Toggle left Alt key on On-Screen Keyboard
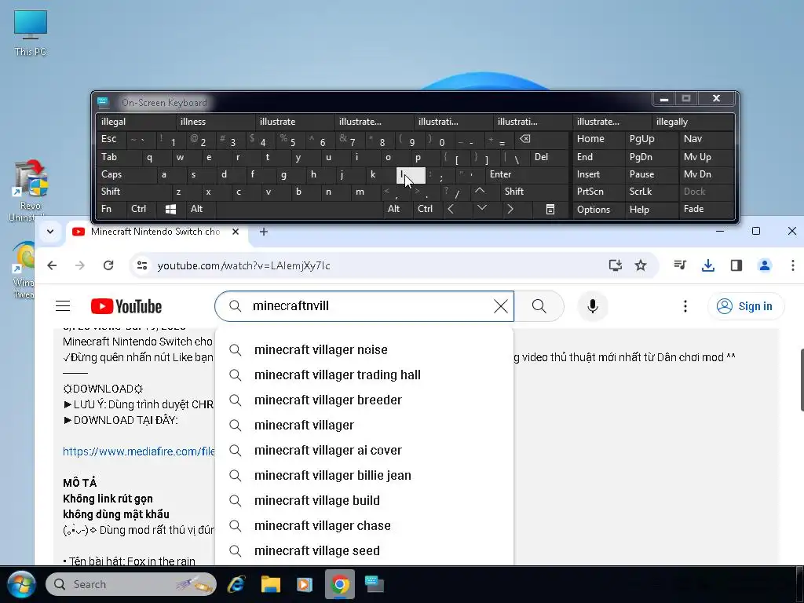The height and width of the screenshot is (603, 804). (200, 209)
